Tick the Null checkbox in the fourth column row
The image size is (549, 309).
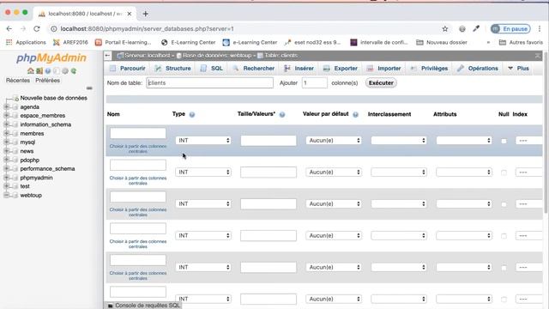(x=504, y=236)
